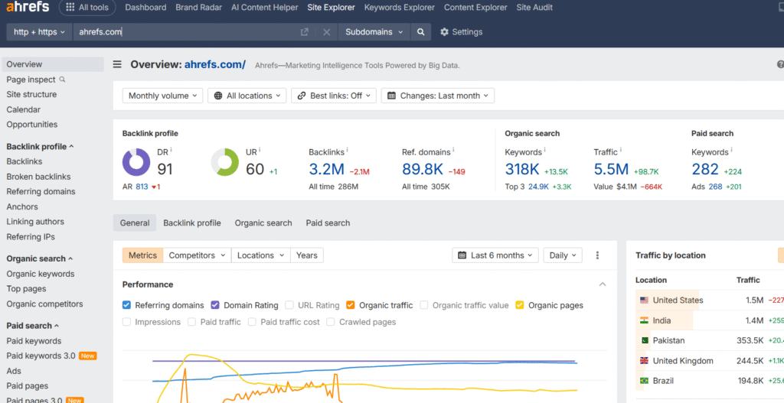784x403 pixels.
Task: Collapse the Paid search sidebar section
Action: point(57,326)
